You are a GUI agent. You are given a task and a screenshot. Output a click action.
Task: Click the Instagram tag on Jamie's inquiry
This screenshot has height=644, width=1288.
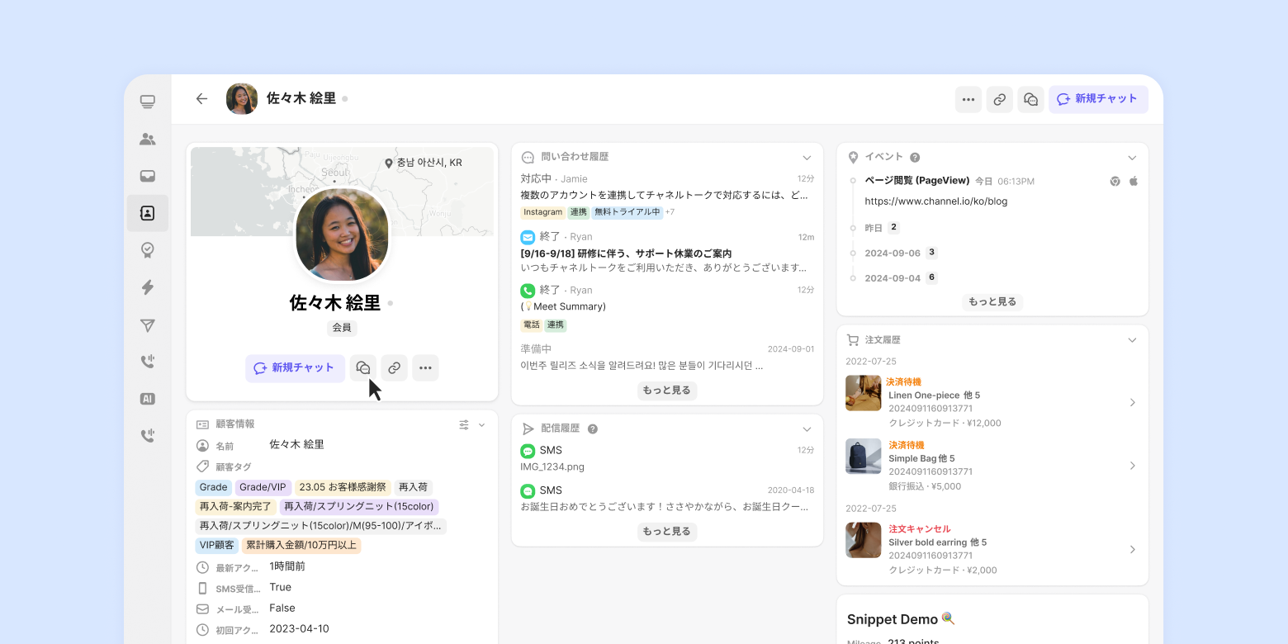[542, 212]
